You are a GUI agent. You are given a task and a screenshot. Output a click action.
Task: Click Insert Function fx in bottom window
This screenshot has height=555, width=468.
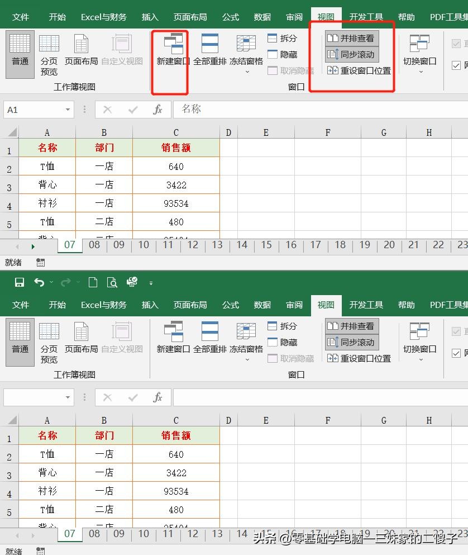point(157,397)
